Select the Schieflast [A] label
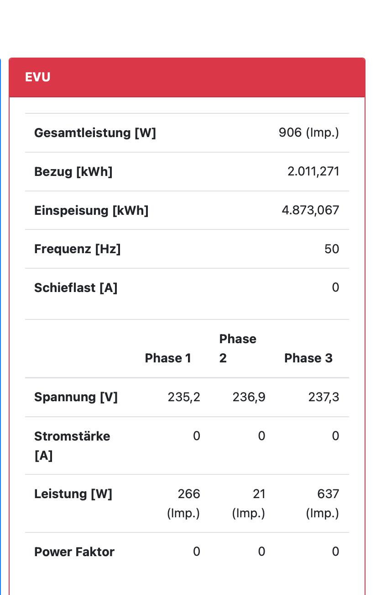The width and height of the screenshot is (376, 595). click(76, 288)
